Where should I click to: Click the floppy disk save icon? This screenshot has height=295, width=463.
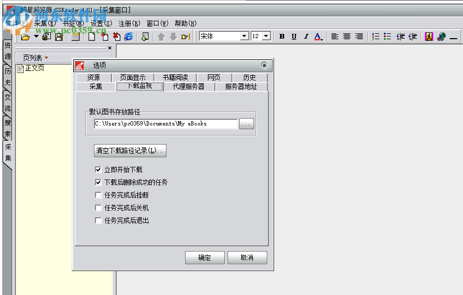[x=59, y=37]
